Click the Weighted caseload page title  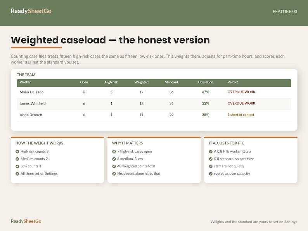110,40
